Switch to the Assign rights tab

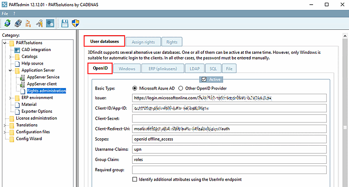pyautogui.click(x=143, y=42)
